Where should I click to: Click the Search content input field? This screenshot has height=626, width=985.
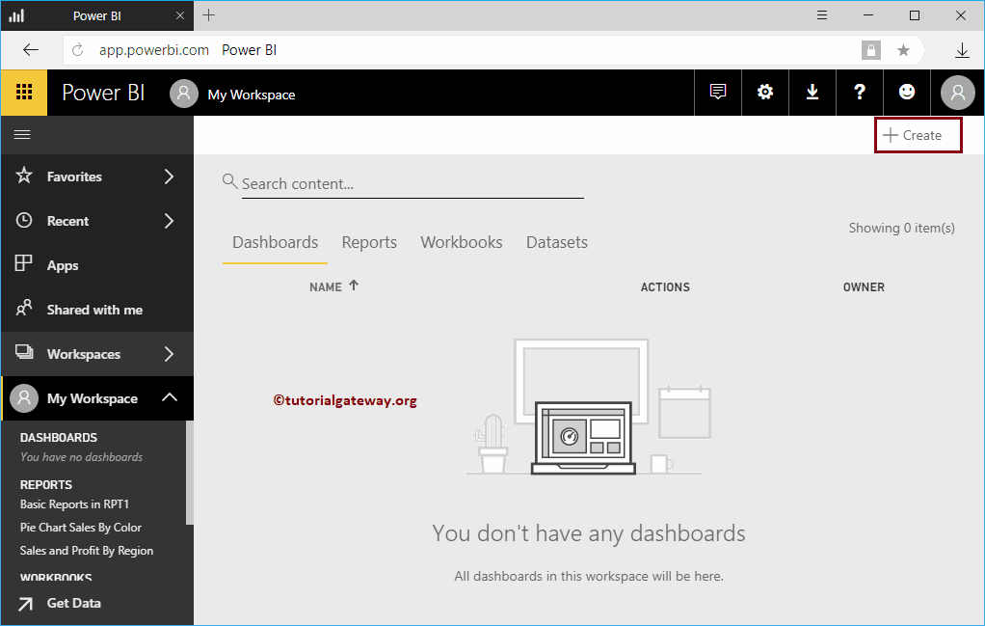tap(413, 183)
